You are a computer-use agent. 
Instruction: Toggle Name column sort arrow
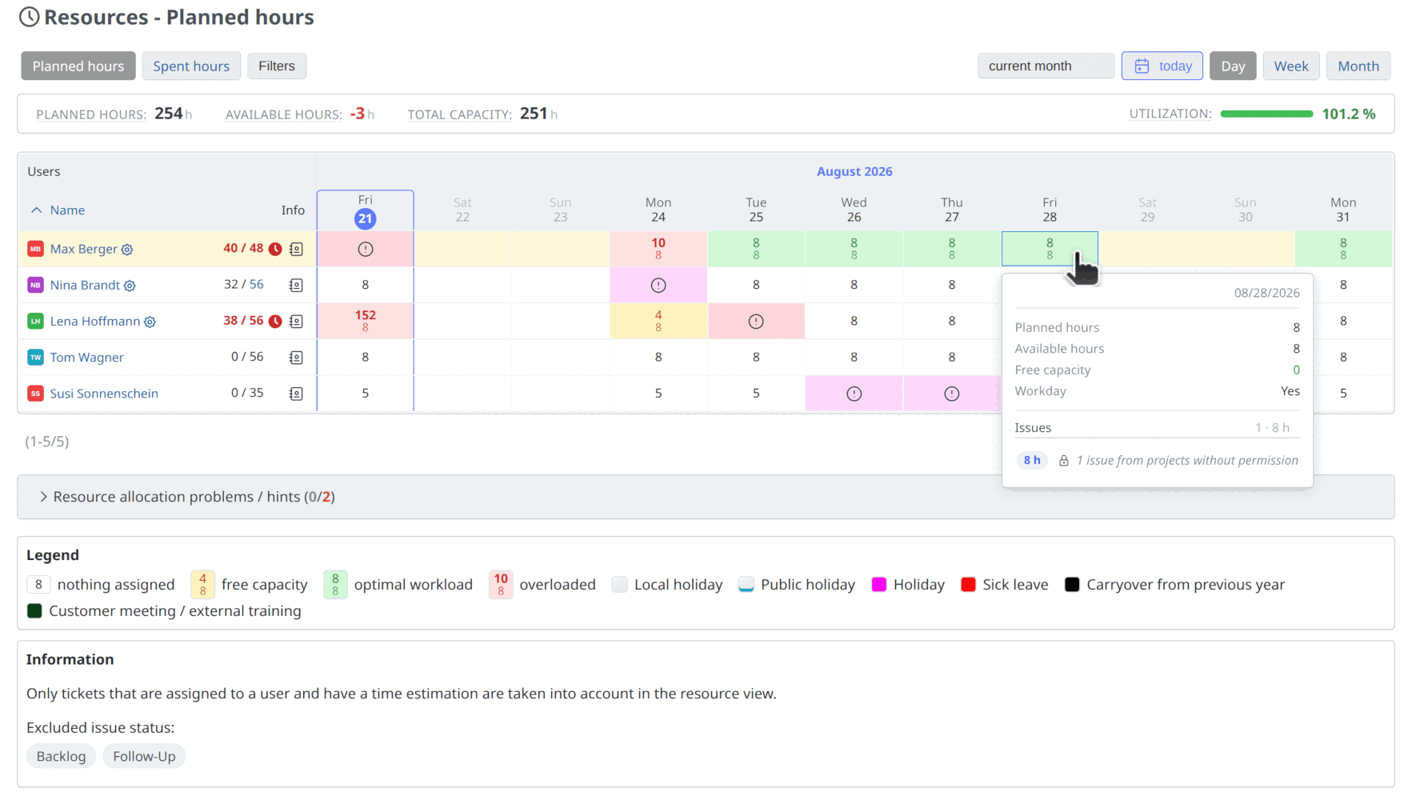(x=36, y=210)
